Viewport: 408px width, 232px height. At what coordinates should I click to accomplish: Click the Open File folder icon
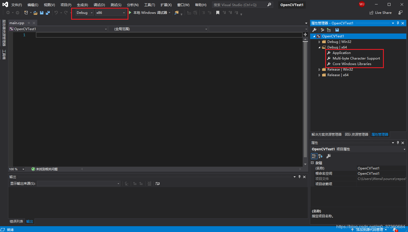point(36,13)
